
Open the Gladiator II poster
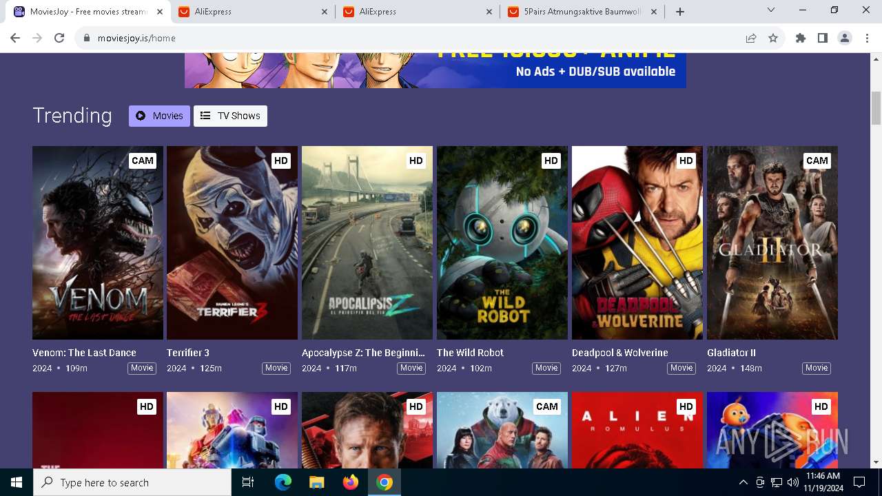click(772, 242)
